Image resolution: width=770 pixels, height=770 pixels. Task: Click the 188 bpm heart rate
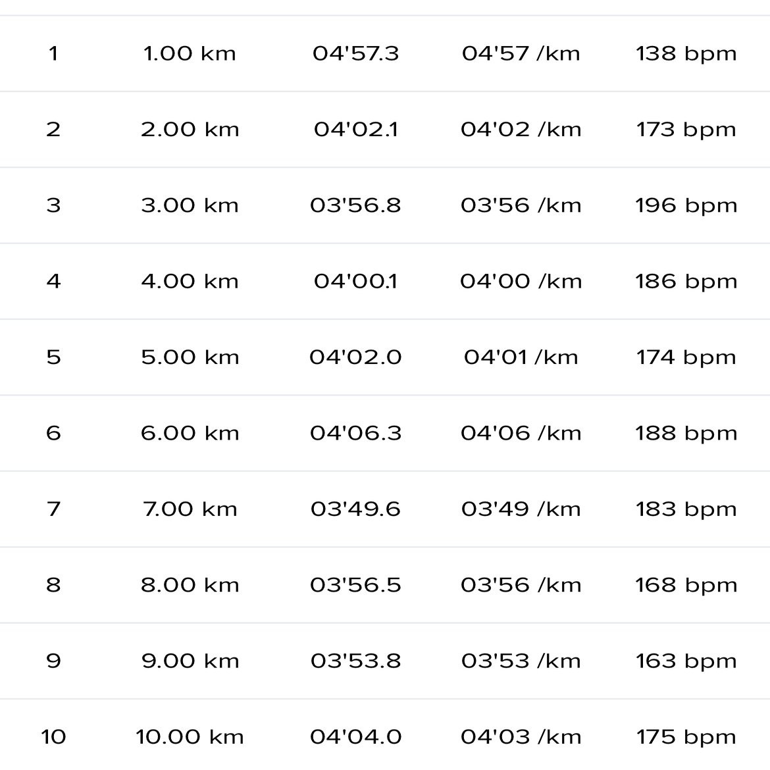(x=686, y=433)
